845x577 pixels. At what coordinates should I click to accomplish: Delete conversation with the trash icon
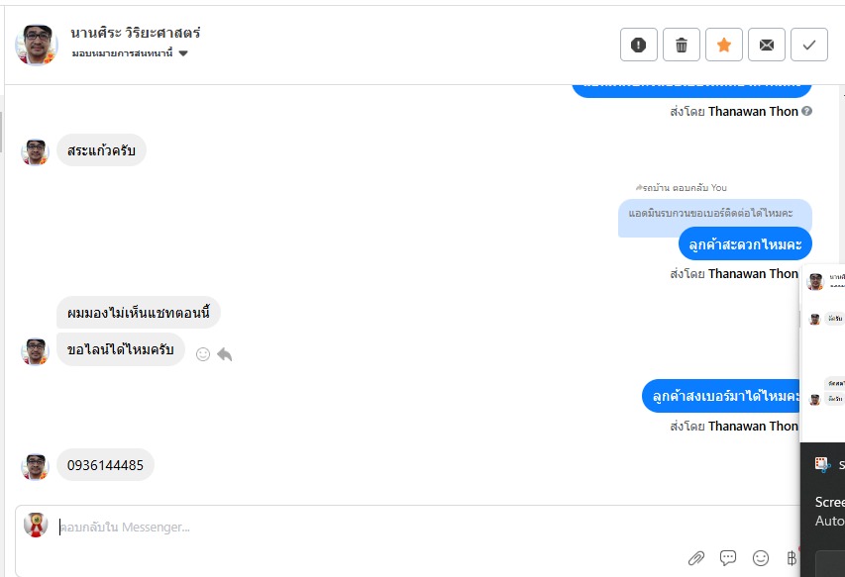pos(682,45)
